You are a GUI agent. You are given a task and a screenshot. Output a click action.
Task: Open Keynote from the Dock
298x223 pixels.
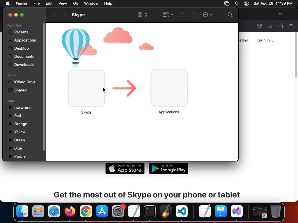pyautogui.click(x=221, y=211)
